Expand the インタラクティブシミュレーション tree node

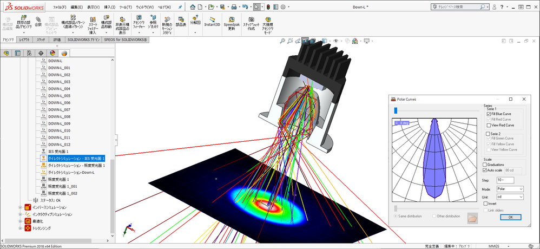tap(20, 214)
